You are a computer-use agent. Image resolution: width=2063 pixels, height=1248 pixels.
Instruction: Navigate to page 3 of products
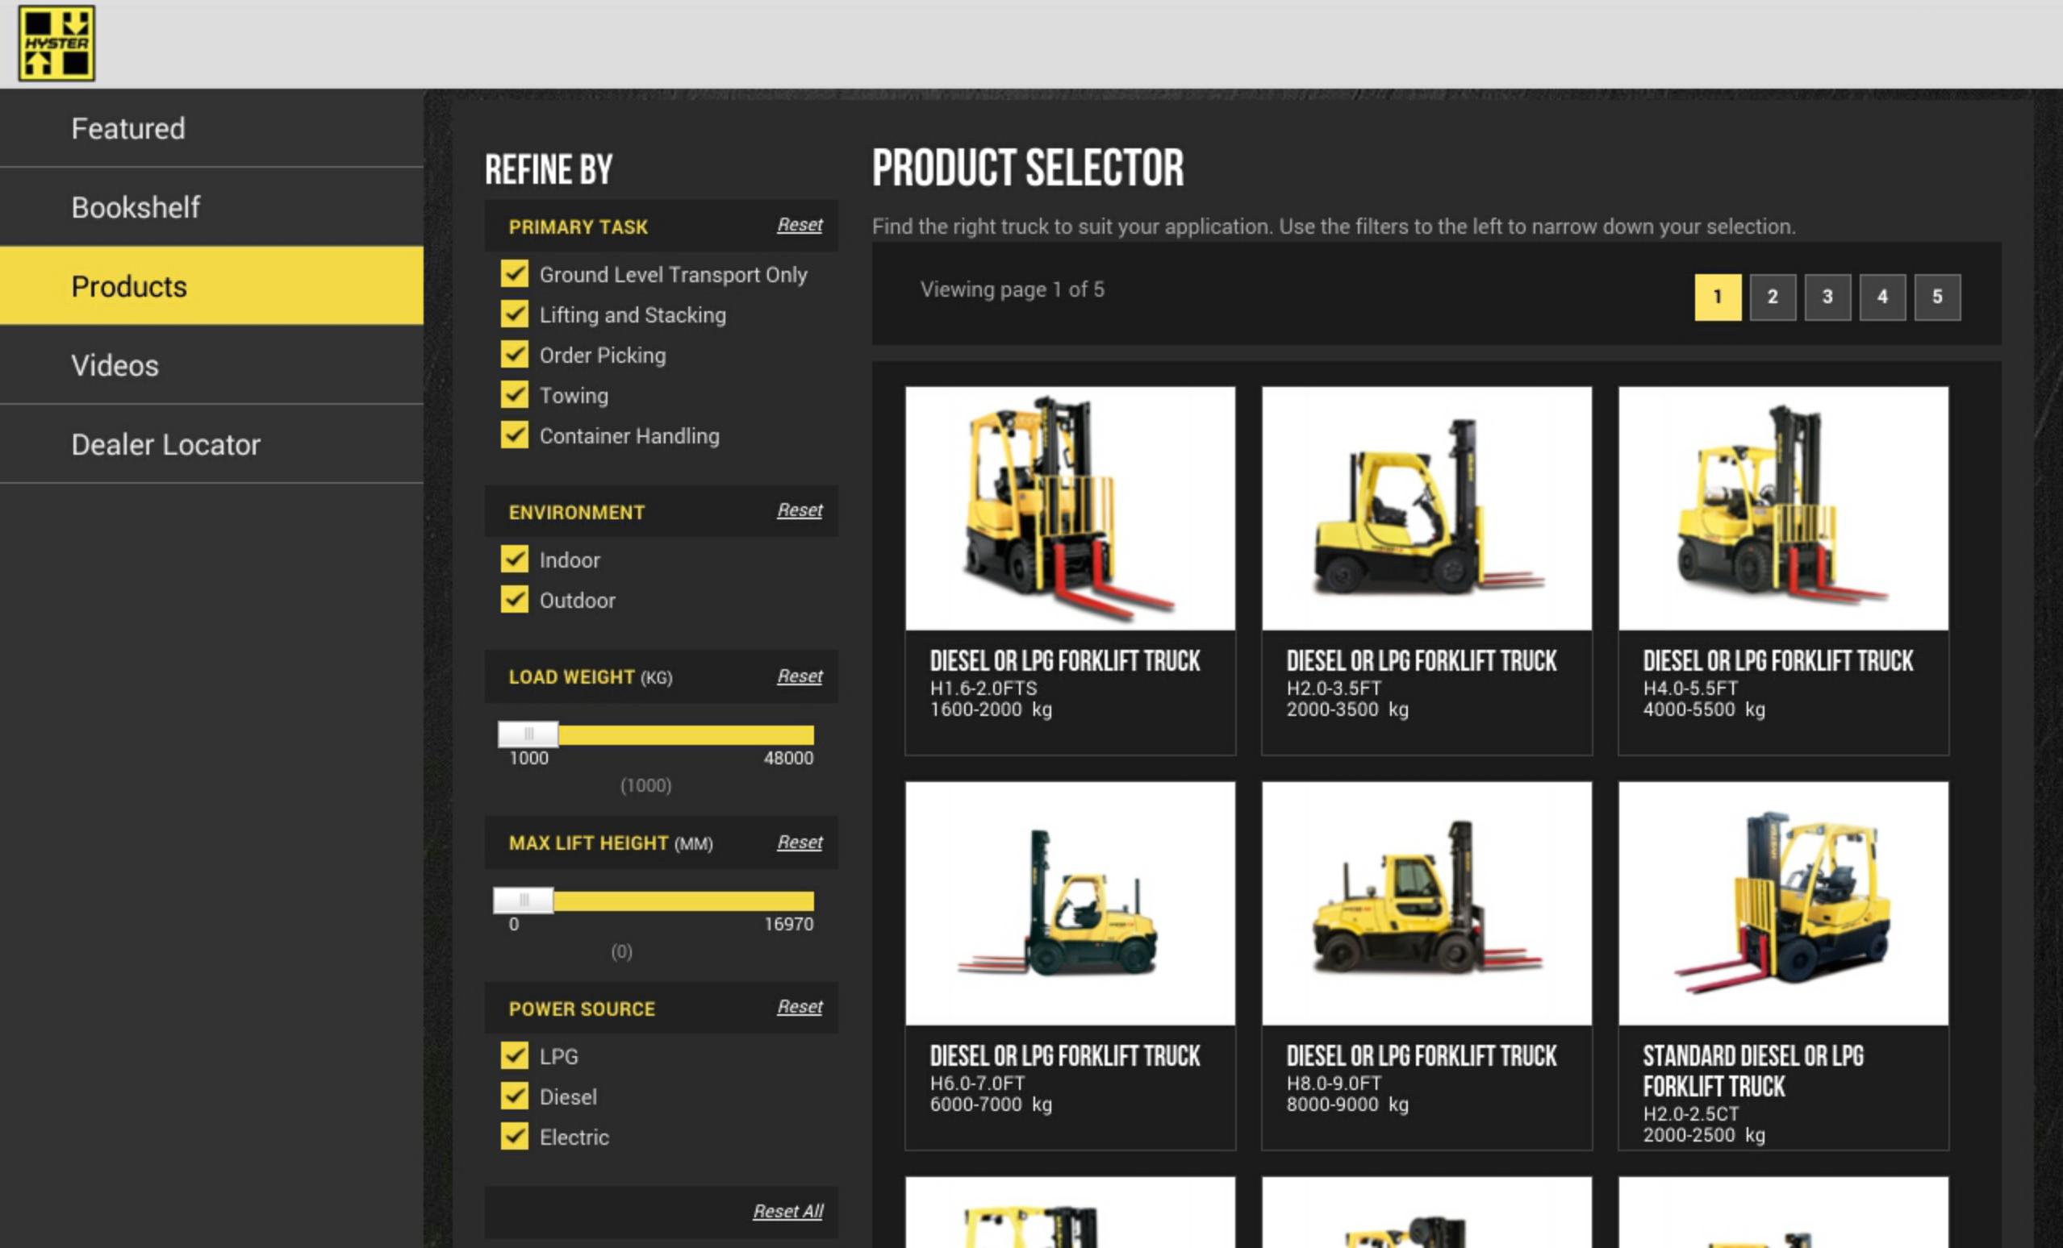1827,296
